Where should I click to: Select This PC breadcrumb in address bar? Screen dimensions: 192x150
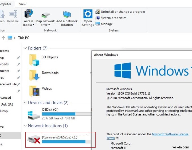(x=23, y=38)
